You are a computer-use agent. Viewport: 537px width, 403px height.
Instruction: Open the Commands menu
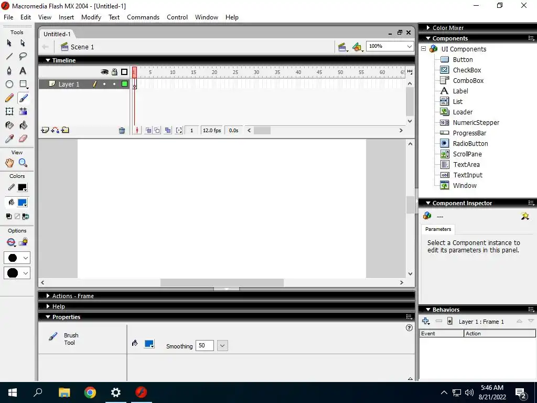click(143, 17)
